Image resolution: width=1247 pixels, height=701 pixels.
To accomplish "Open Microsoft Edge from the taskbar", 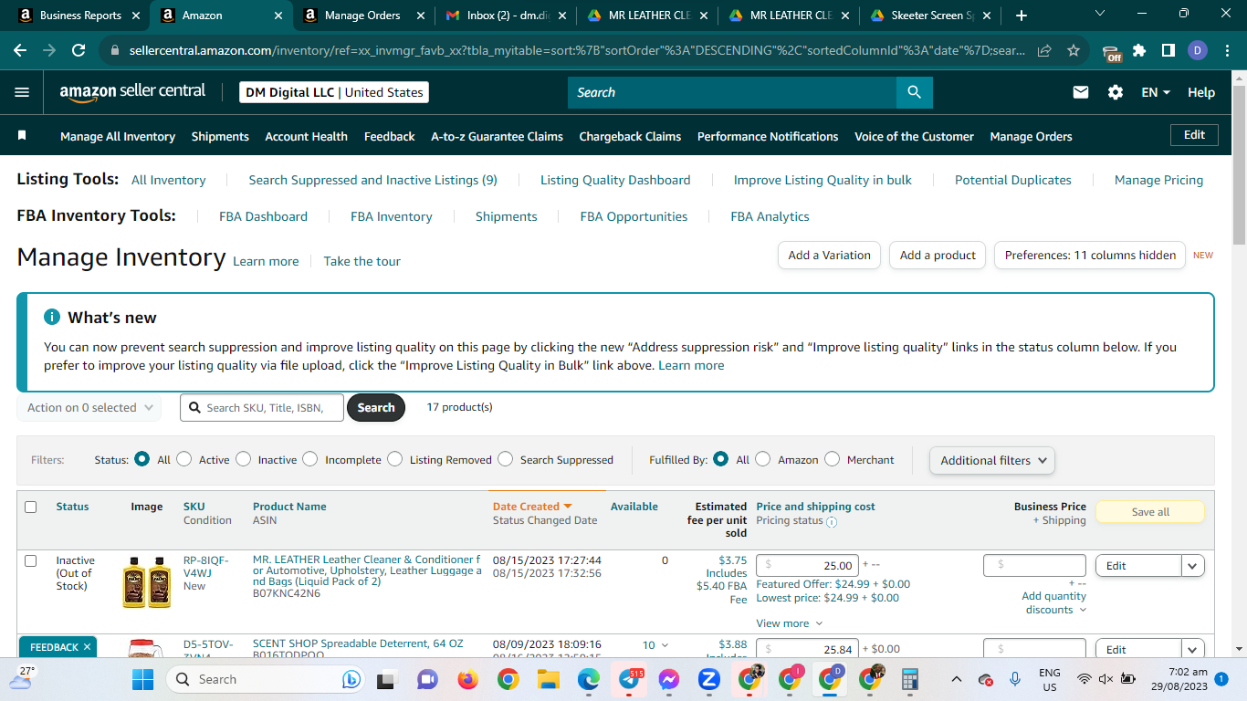I will click(x=588, y=679).
